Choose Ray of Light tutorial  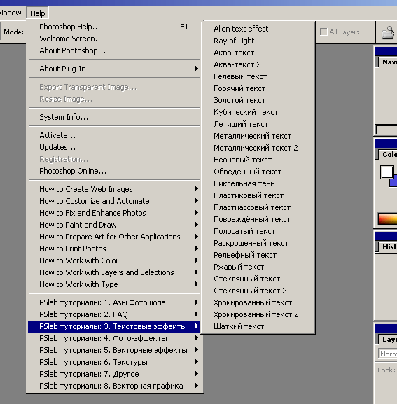click(x=258, y=41)
